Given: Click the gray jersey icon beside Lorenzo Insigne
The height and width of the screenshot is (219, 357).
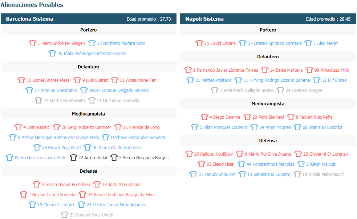Looking at the screenshot, I should (x=280, y=90).
